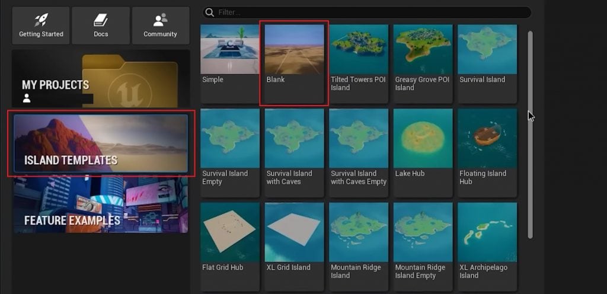The image size is (607, 294).
Task: Choose the Flat Grid Hub template
Action: click(230, 247)
